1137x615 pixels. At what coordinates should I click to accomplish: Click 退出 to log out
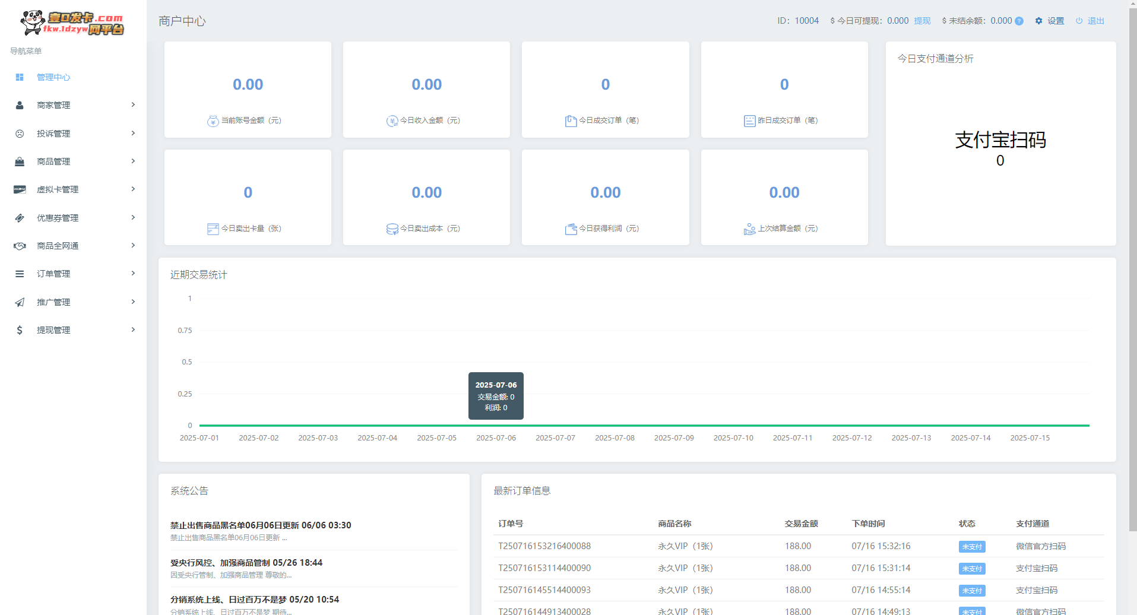click(x=1095, y=21)
